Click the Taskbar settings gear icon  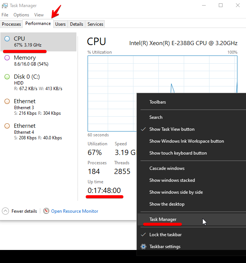pyautogui.click(x=143, y=247)
